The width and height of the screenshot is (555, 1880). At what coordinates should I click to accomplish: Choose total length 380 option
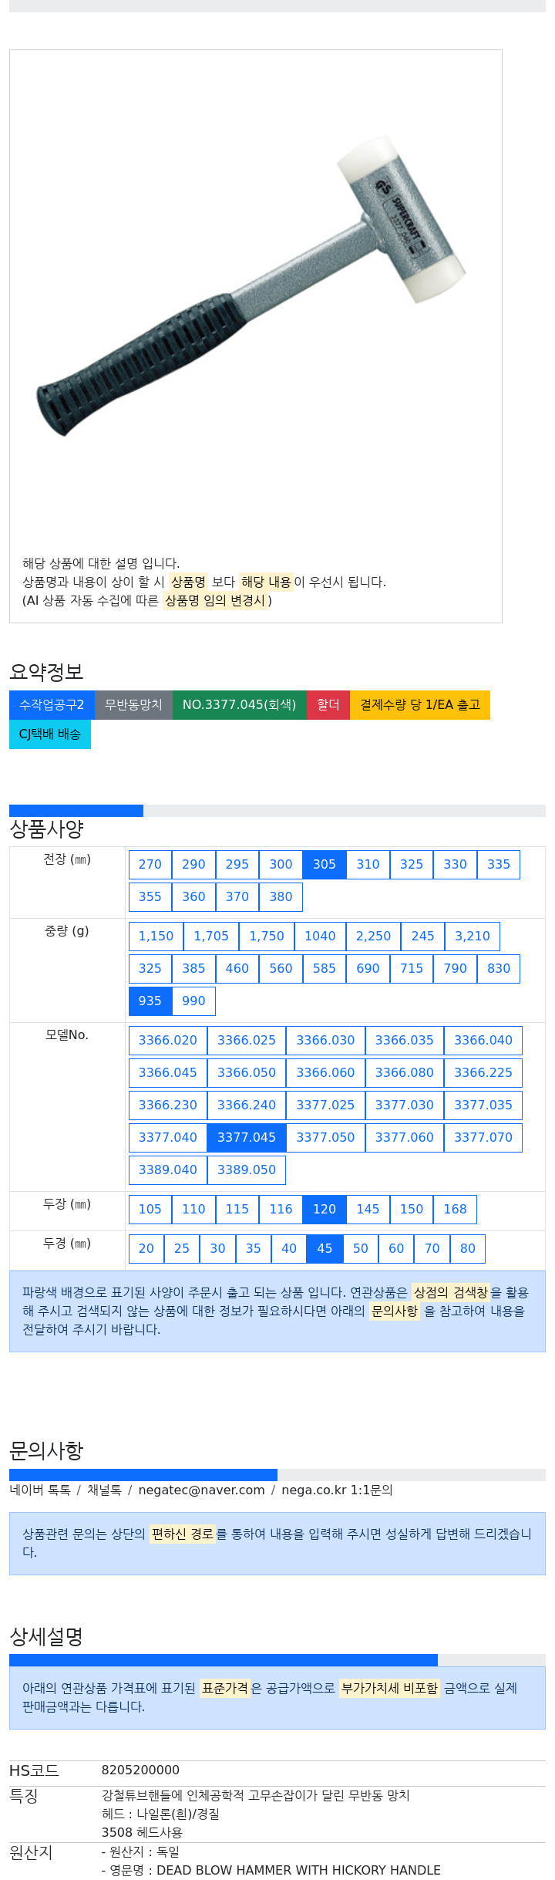pos(281,897)
